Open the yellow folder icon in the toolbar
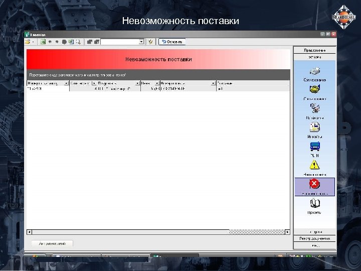The height and width of the screenshot is (271, 361). [x=28, y=42]
